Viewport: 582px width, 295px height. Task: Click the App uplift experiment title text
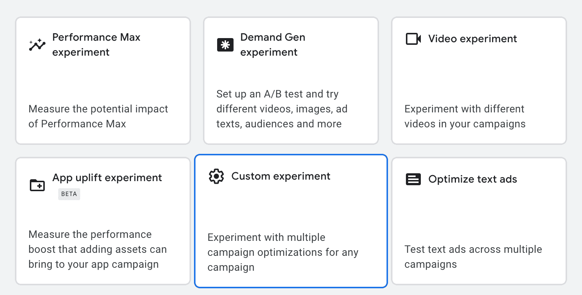click(107, 177)
